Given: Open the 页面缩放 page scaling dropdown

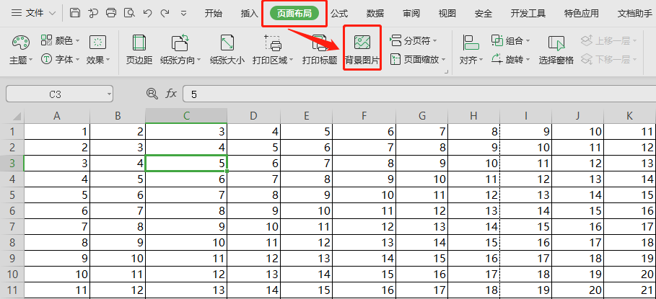Looking at the screenshot, I should (x=418, y=59).
